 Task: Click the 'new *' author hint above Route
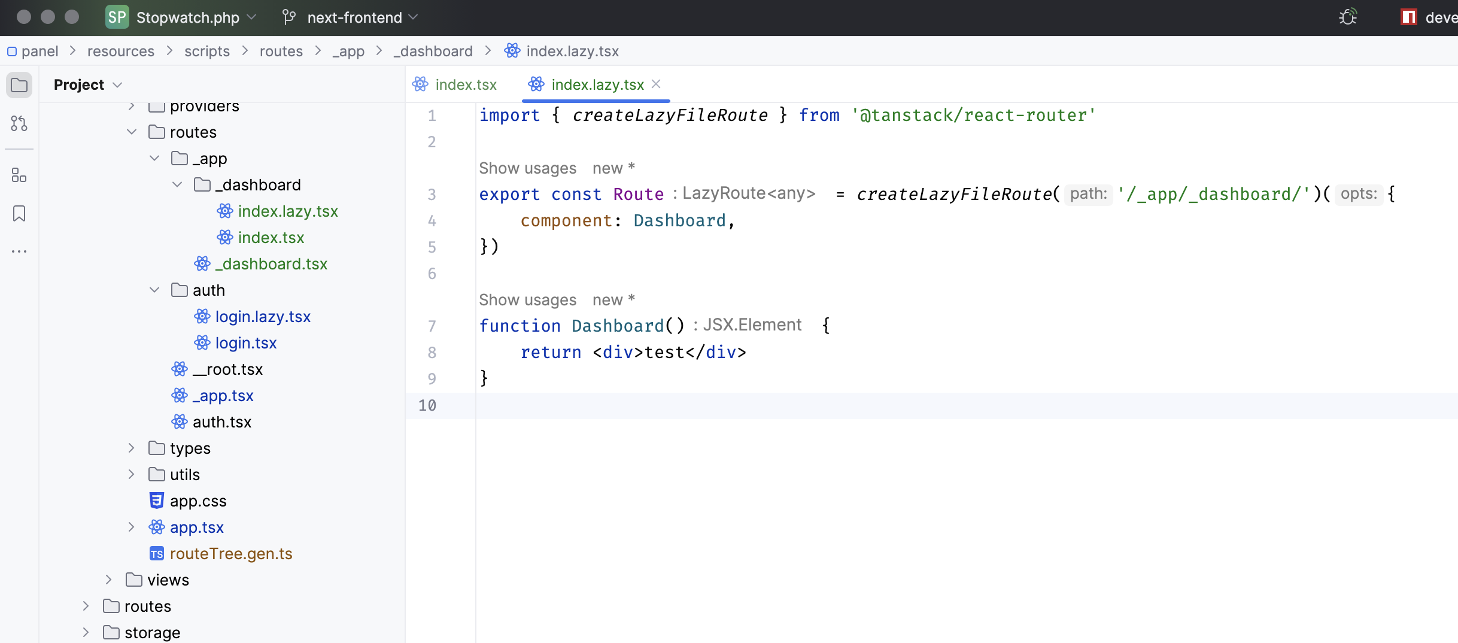(613, 168)
